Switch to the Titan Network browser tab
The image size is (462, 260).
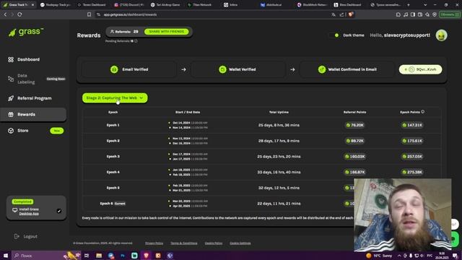pyautogui.click(x=202, y=5)
